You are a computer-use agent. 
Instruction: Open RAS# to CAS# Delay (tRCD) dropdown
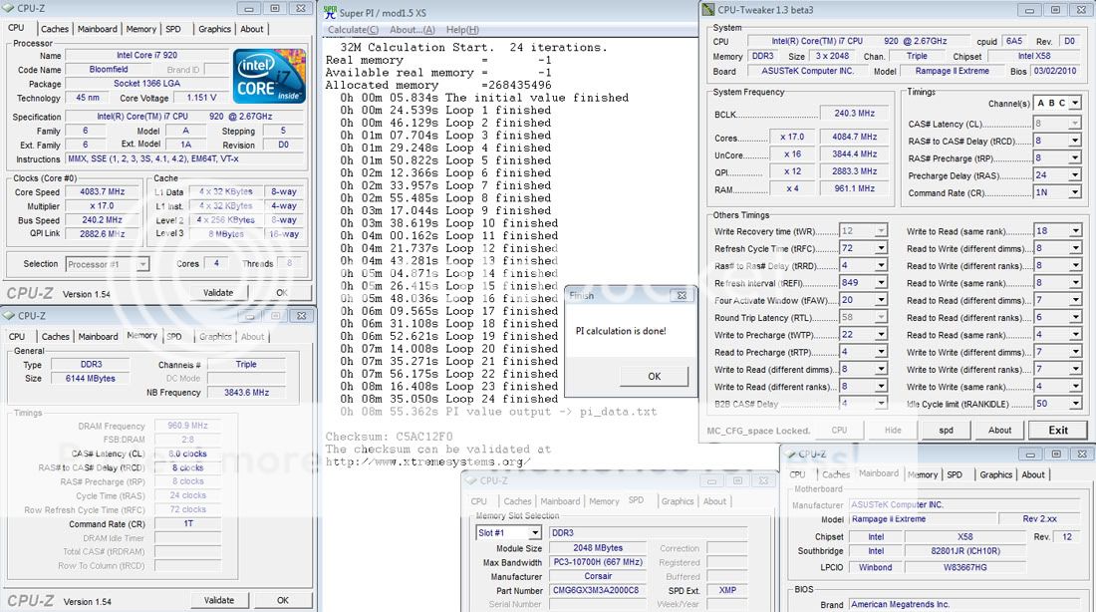[1075, 141]
